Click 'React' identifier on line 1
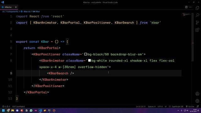Screen dimensions: 201x113 (34, 16)
